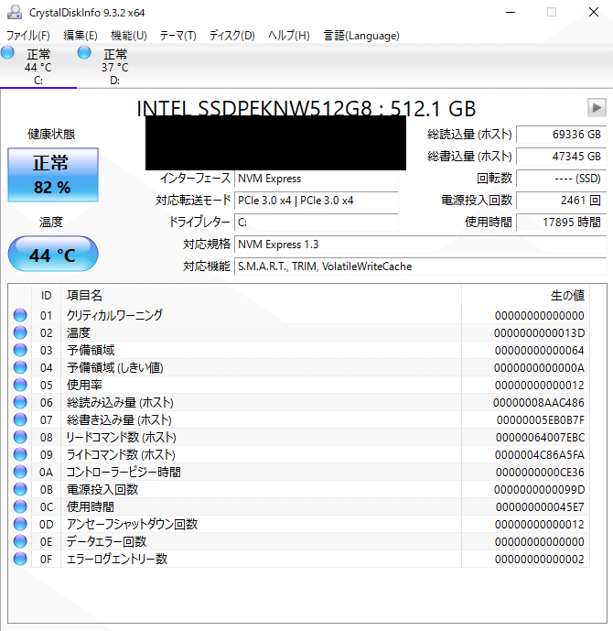Image resolution: width=613 pixels, height=631 pixels.
Task: Click the 正常 82 % health status button
Action: (x=53, y=175)
